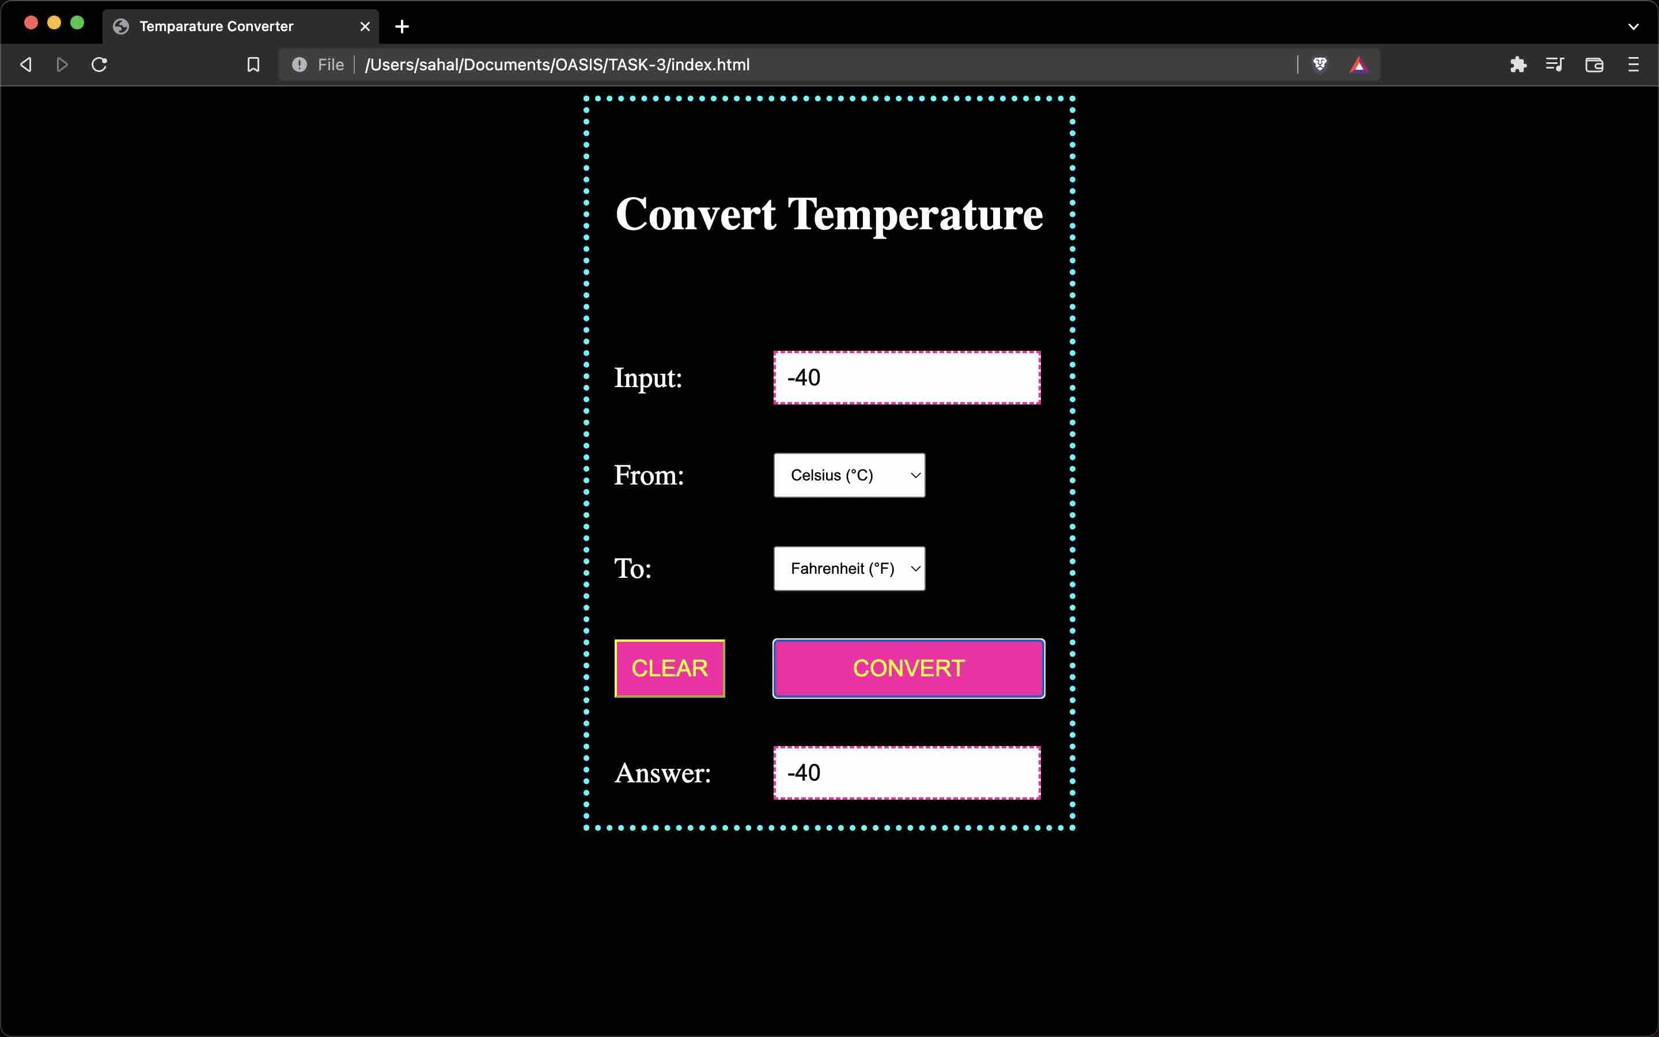Click the Input temperature field
This screenshot has width=1659, height=1037.
tap(906, 378)
